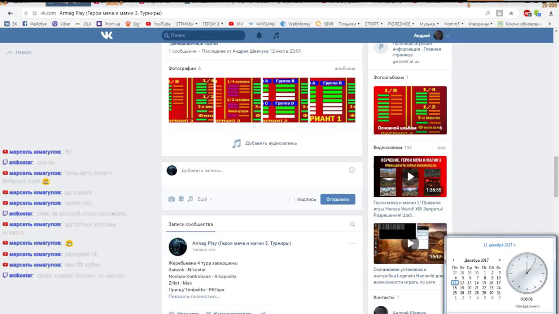Image resolution: width=559 pixels, height=314 pixels.
Task: Open the альбомы link
Action: click(x=345, y=68)
